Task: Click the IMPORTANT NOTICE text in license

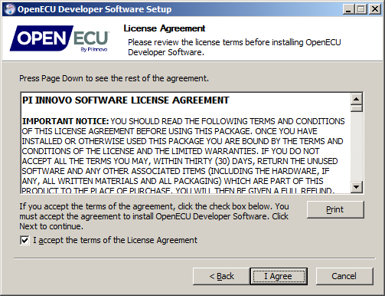Action: tap(66, 121)
